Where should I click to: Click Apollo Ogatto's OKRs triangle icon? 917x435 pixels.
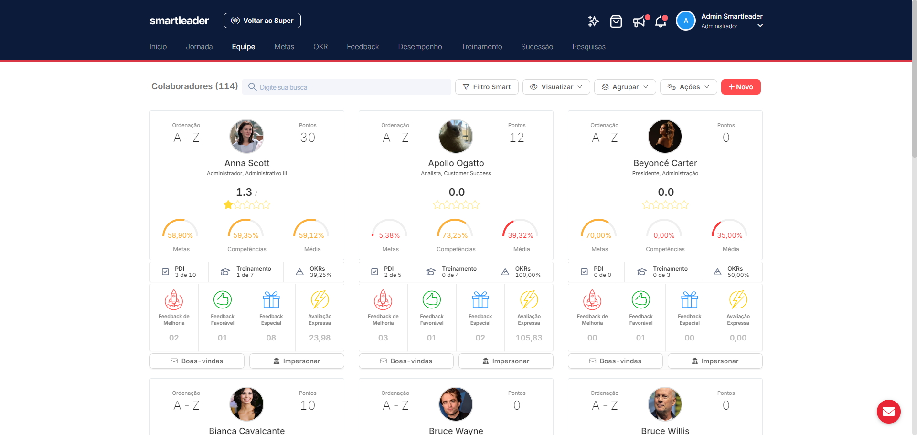pyautogui.click(x=505, y=272)
